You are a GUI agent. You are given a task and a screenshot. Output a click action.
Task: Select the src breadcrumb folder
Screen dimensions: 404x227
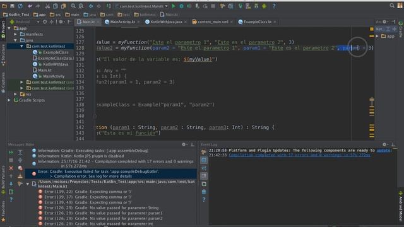click(x=55, y=15)
